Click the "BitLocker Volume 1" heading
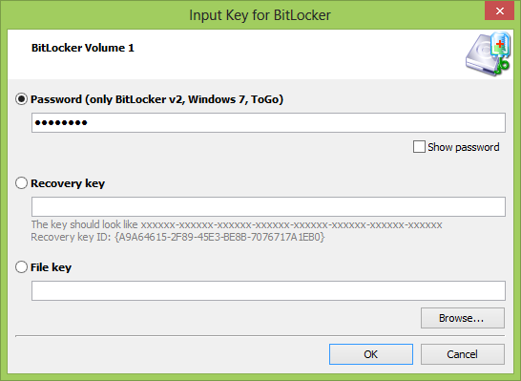 point(83,48)
